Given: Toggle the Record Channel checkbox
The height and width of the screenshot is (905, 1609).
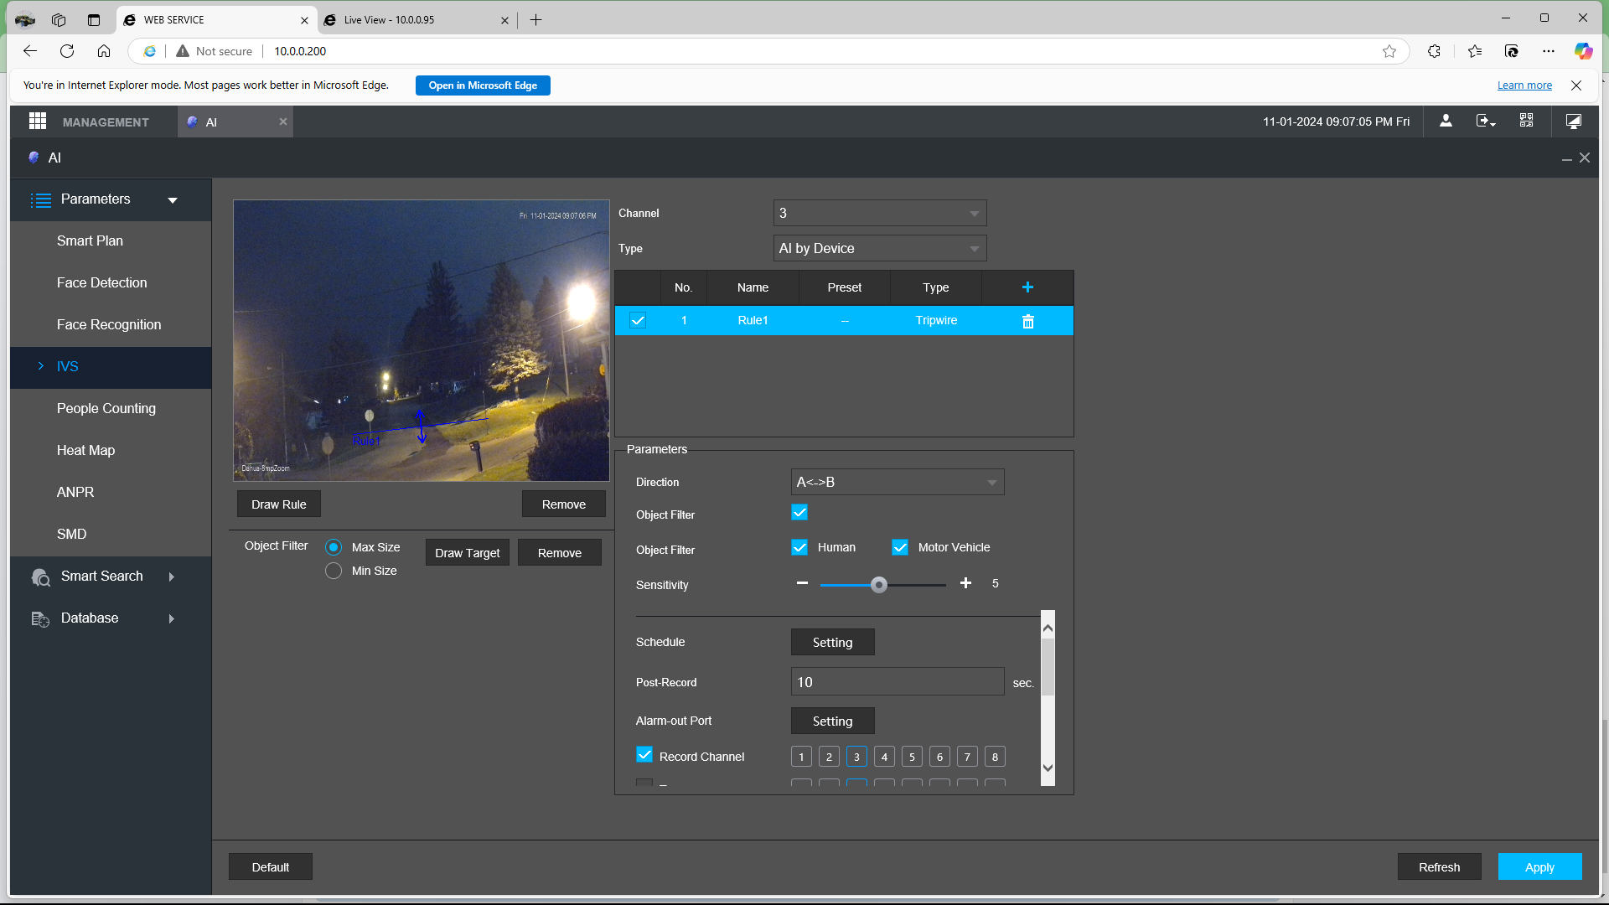Looking at the screenshot, I should (x=644, y=755).
